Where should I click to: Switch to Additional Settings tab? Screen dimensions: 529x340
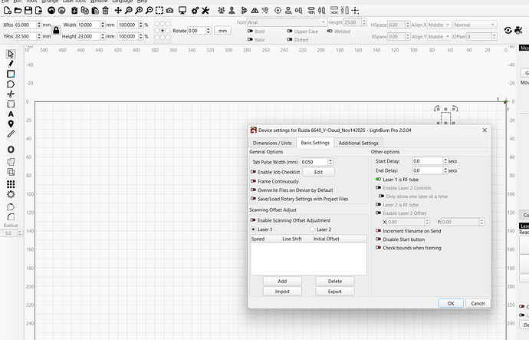(x=358, y=143)
